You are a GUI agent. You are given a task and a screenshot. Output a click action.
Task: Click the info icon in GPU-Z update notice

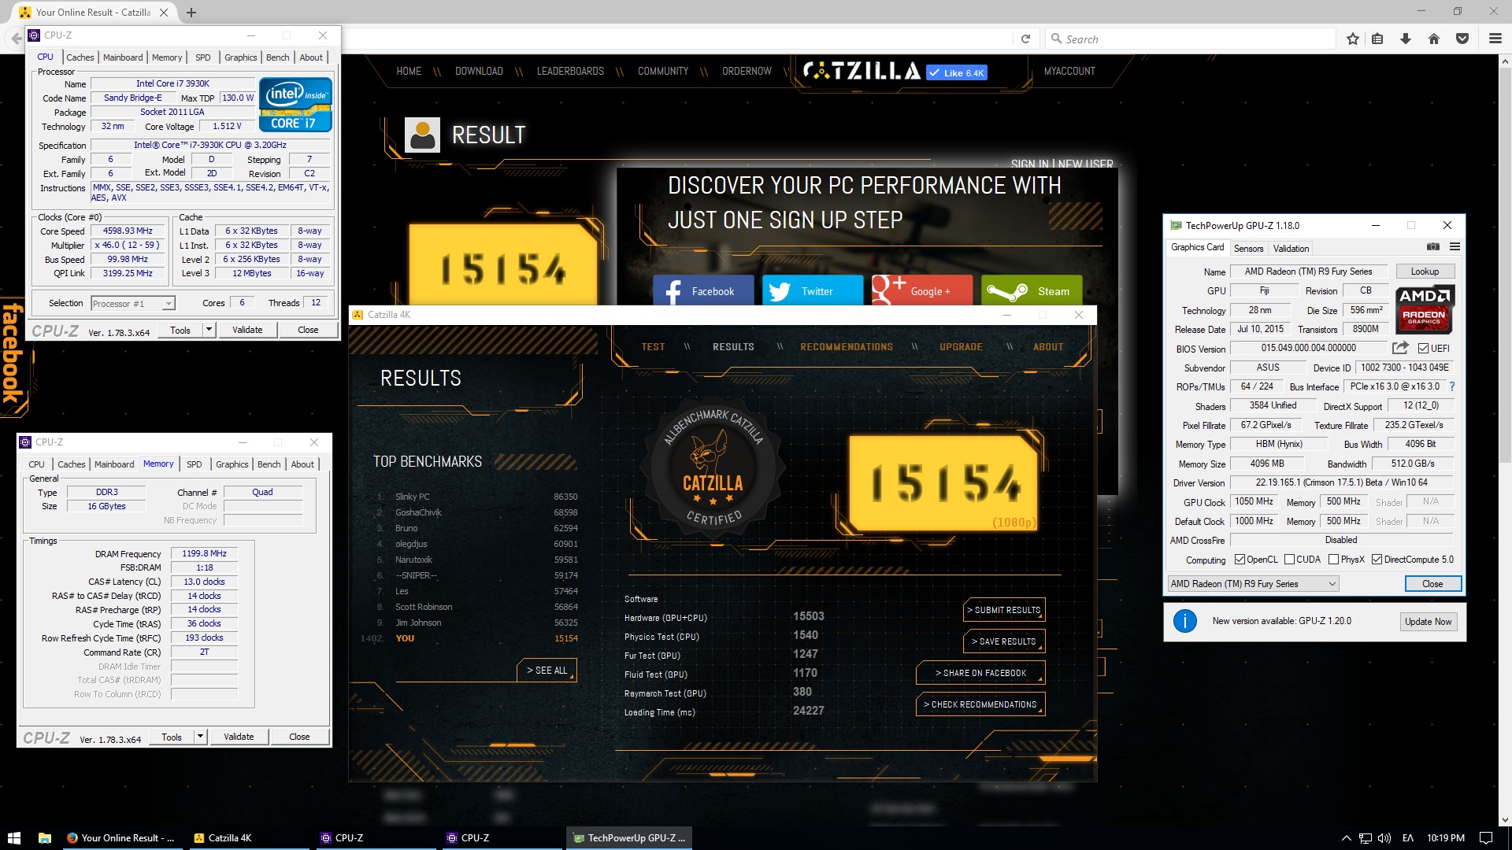(1185, 621)
